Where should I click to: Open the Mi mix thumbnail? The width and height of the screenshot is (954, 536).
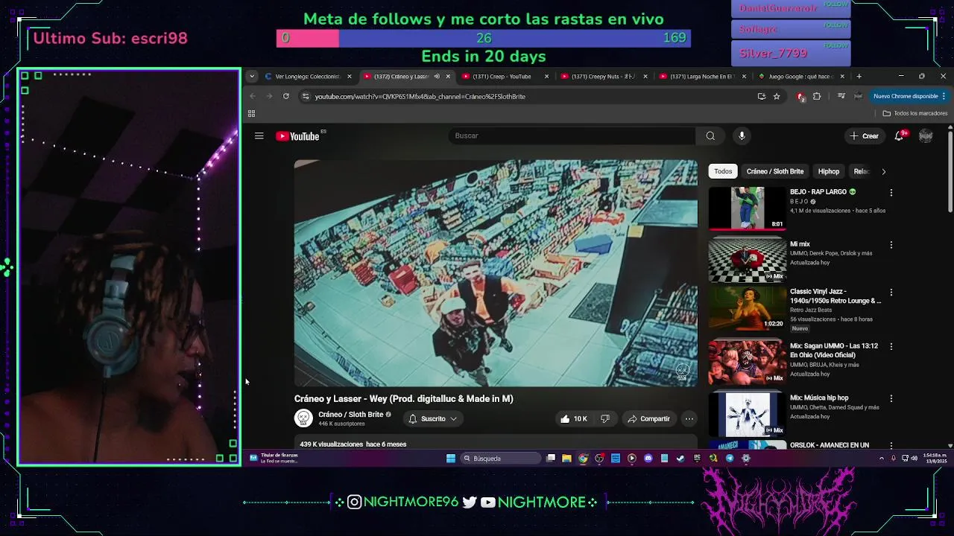747,260
